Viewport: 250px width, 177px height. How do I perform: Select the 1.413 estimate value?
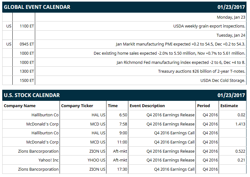pyautogui.click(x=240, y=124)
